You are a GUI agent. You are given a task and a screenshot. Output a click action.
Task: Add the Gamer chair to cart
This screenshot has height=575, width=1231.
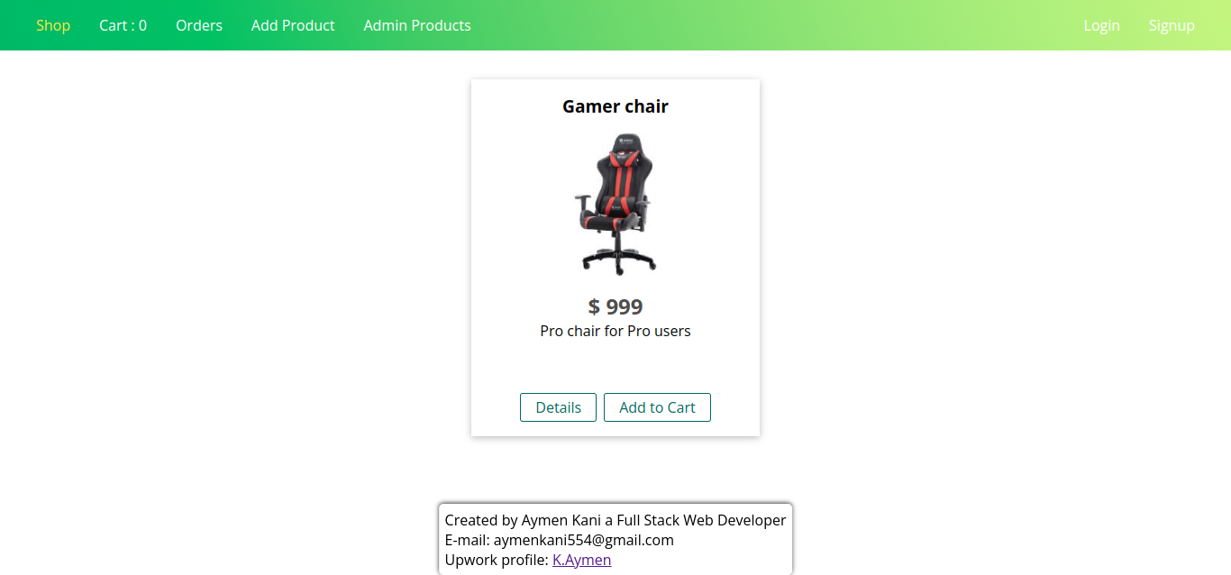pos(657,407)
